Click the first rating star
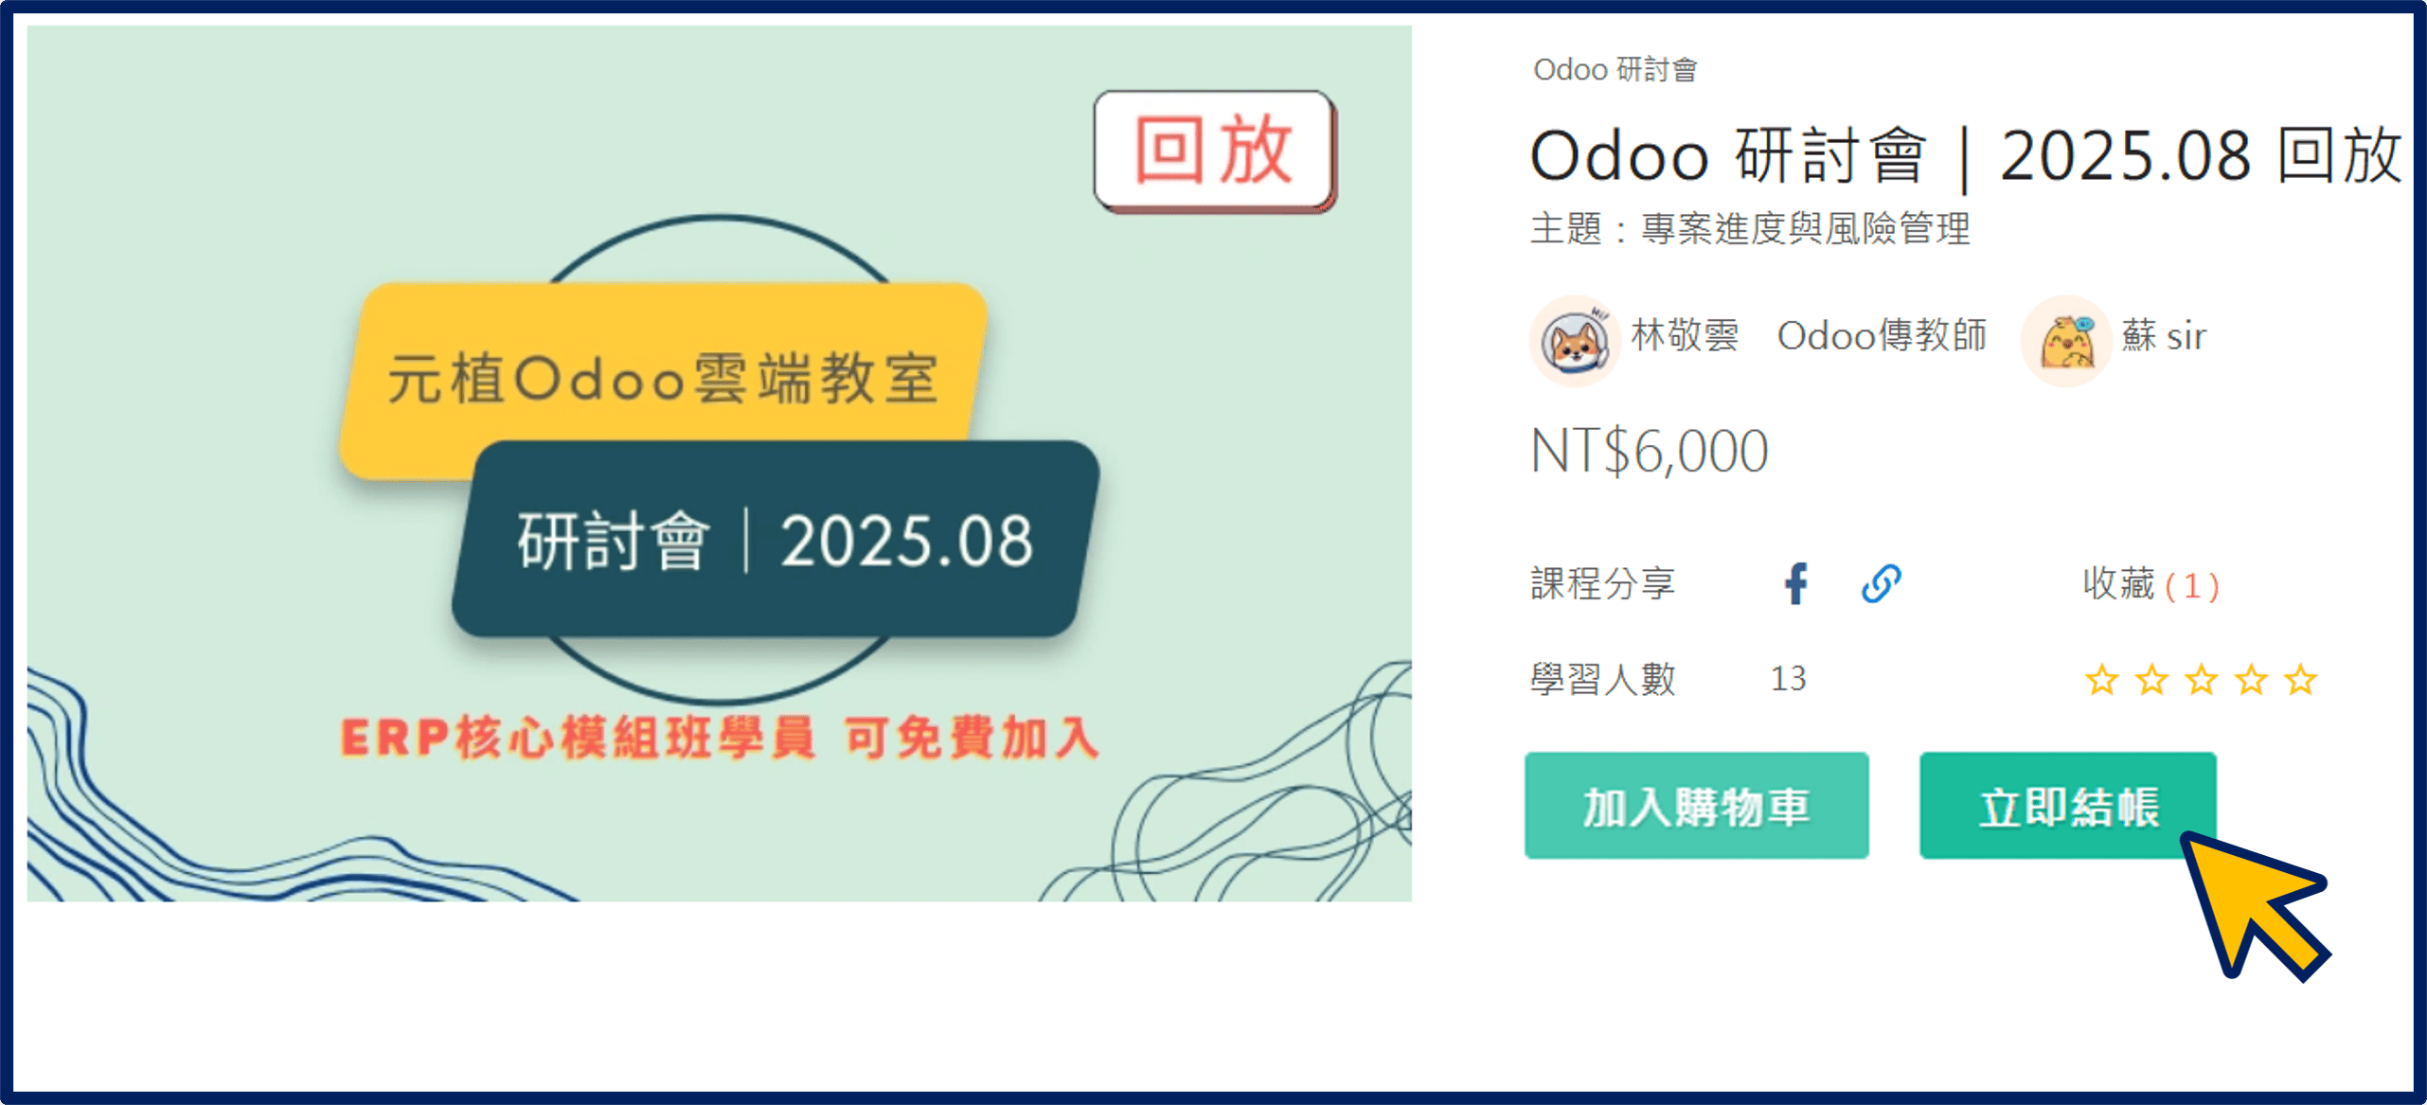Image resolution: width=2427 pixels, height=1105 pixels. (2101, 679)
